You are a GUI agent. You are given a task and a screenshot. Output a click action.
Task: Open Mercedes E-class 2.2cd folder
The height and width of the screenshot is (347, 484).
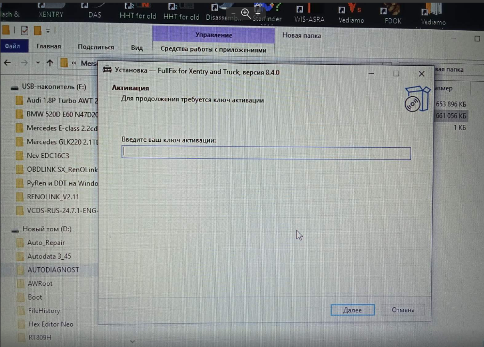tap(57, 128)
